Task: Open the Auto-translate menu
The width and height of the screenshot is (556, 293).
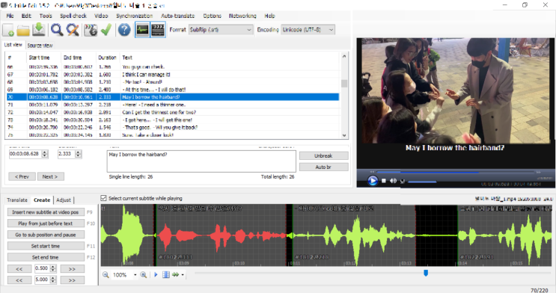Action: tap(178, 16)
